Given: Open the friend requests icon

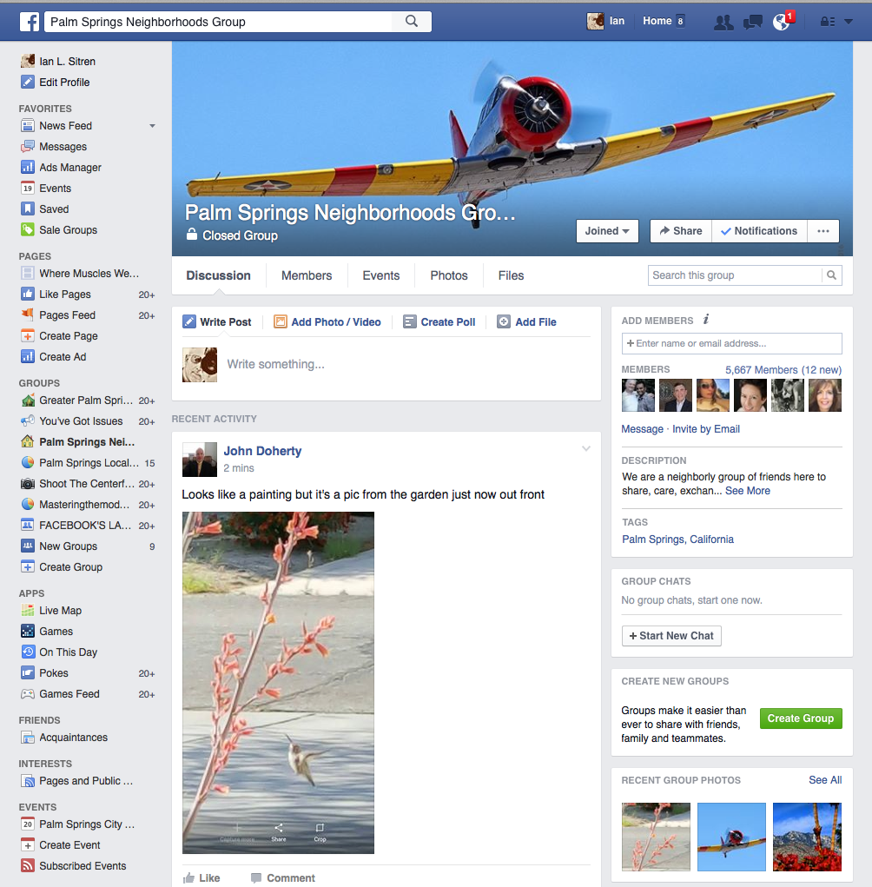Looking at the screenshot, I should point(723,22).
